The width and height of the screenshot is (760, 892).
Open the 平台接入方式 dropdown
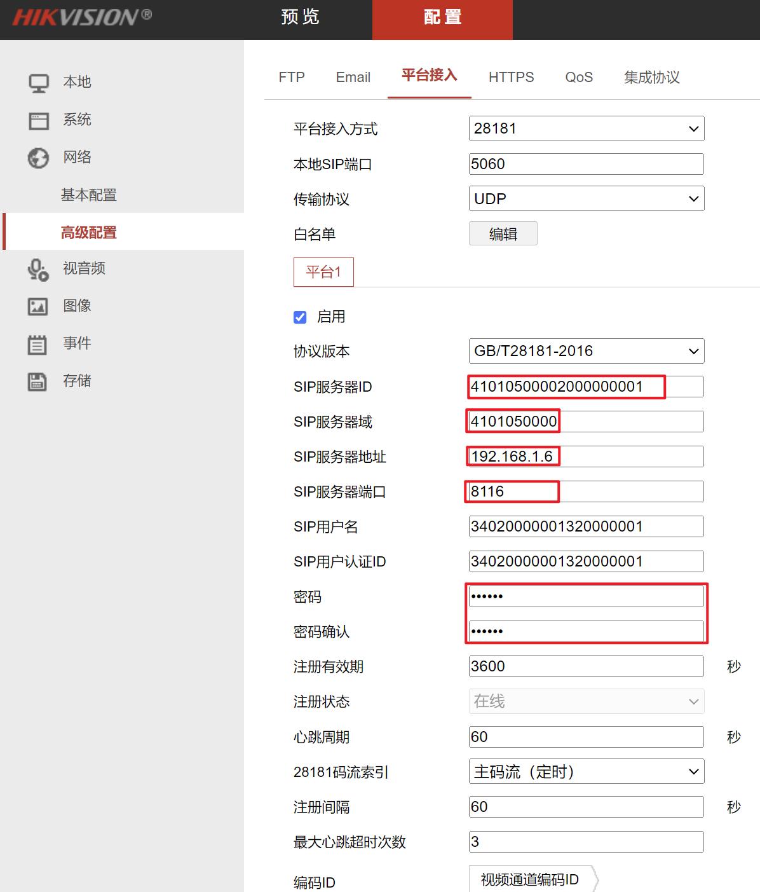pyautogui.click(x=586, y=129)
